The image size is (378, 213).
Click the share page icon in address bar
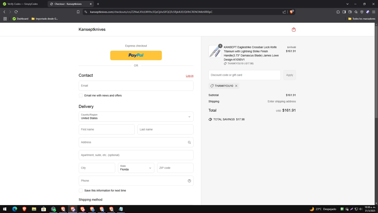tap(284, 12)
